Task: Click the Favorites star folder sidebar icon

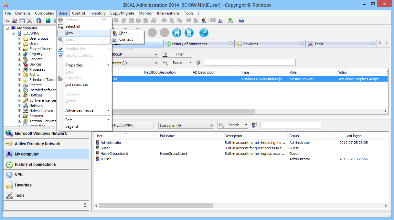Action: [9, 185]
